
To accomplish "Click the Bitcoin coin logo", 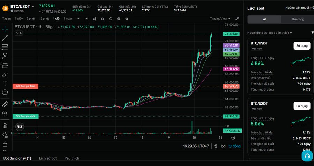I will 5,8.
